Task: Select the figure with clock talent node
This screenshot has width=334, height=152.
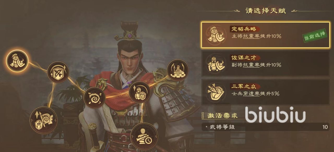Action: [142, 136]
